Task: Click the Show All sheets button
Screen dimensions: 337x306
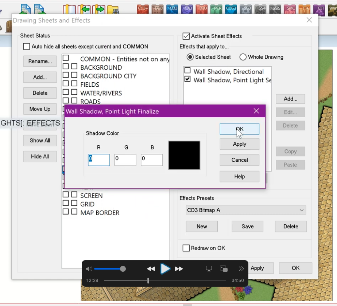Action: pos(40,141)
